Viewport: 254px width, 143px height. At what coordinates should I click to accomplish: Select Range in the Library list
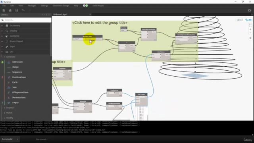15,67
